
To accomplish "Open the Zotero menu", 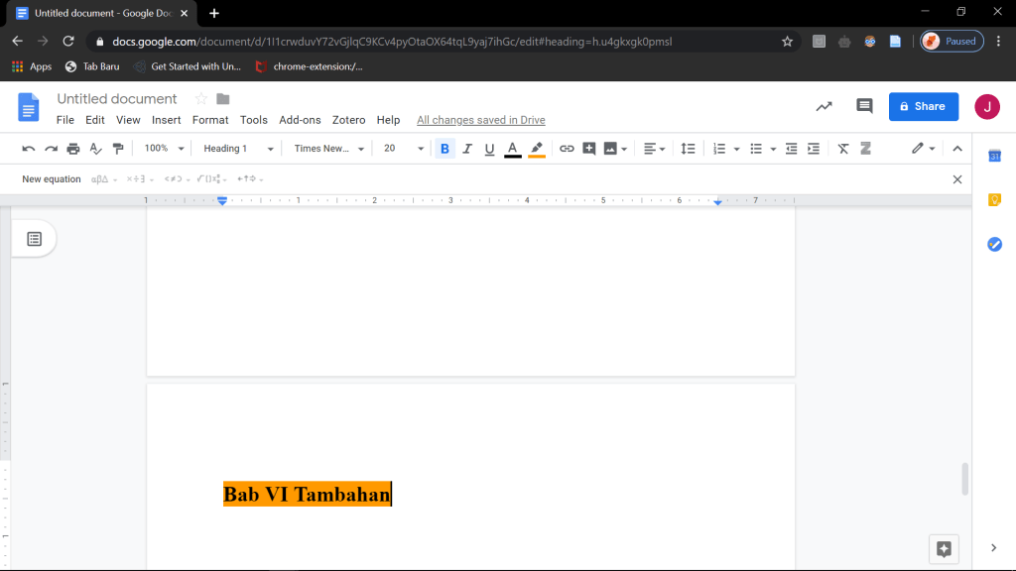I will click(348, 120).
